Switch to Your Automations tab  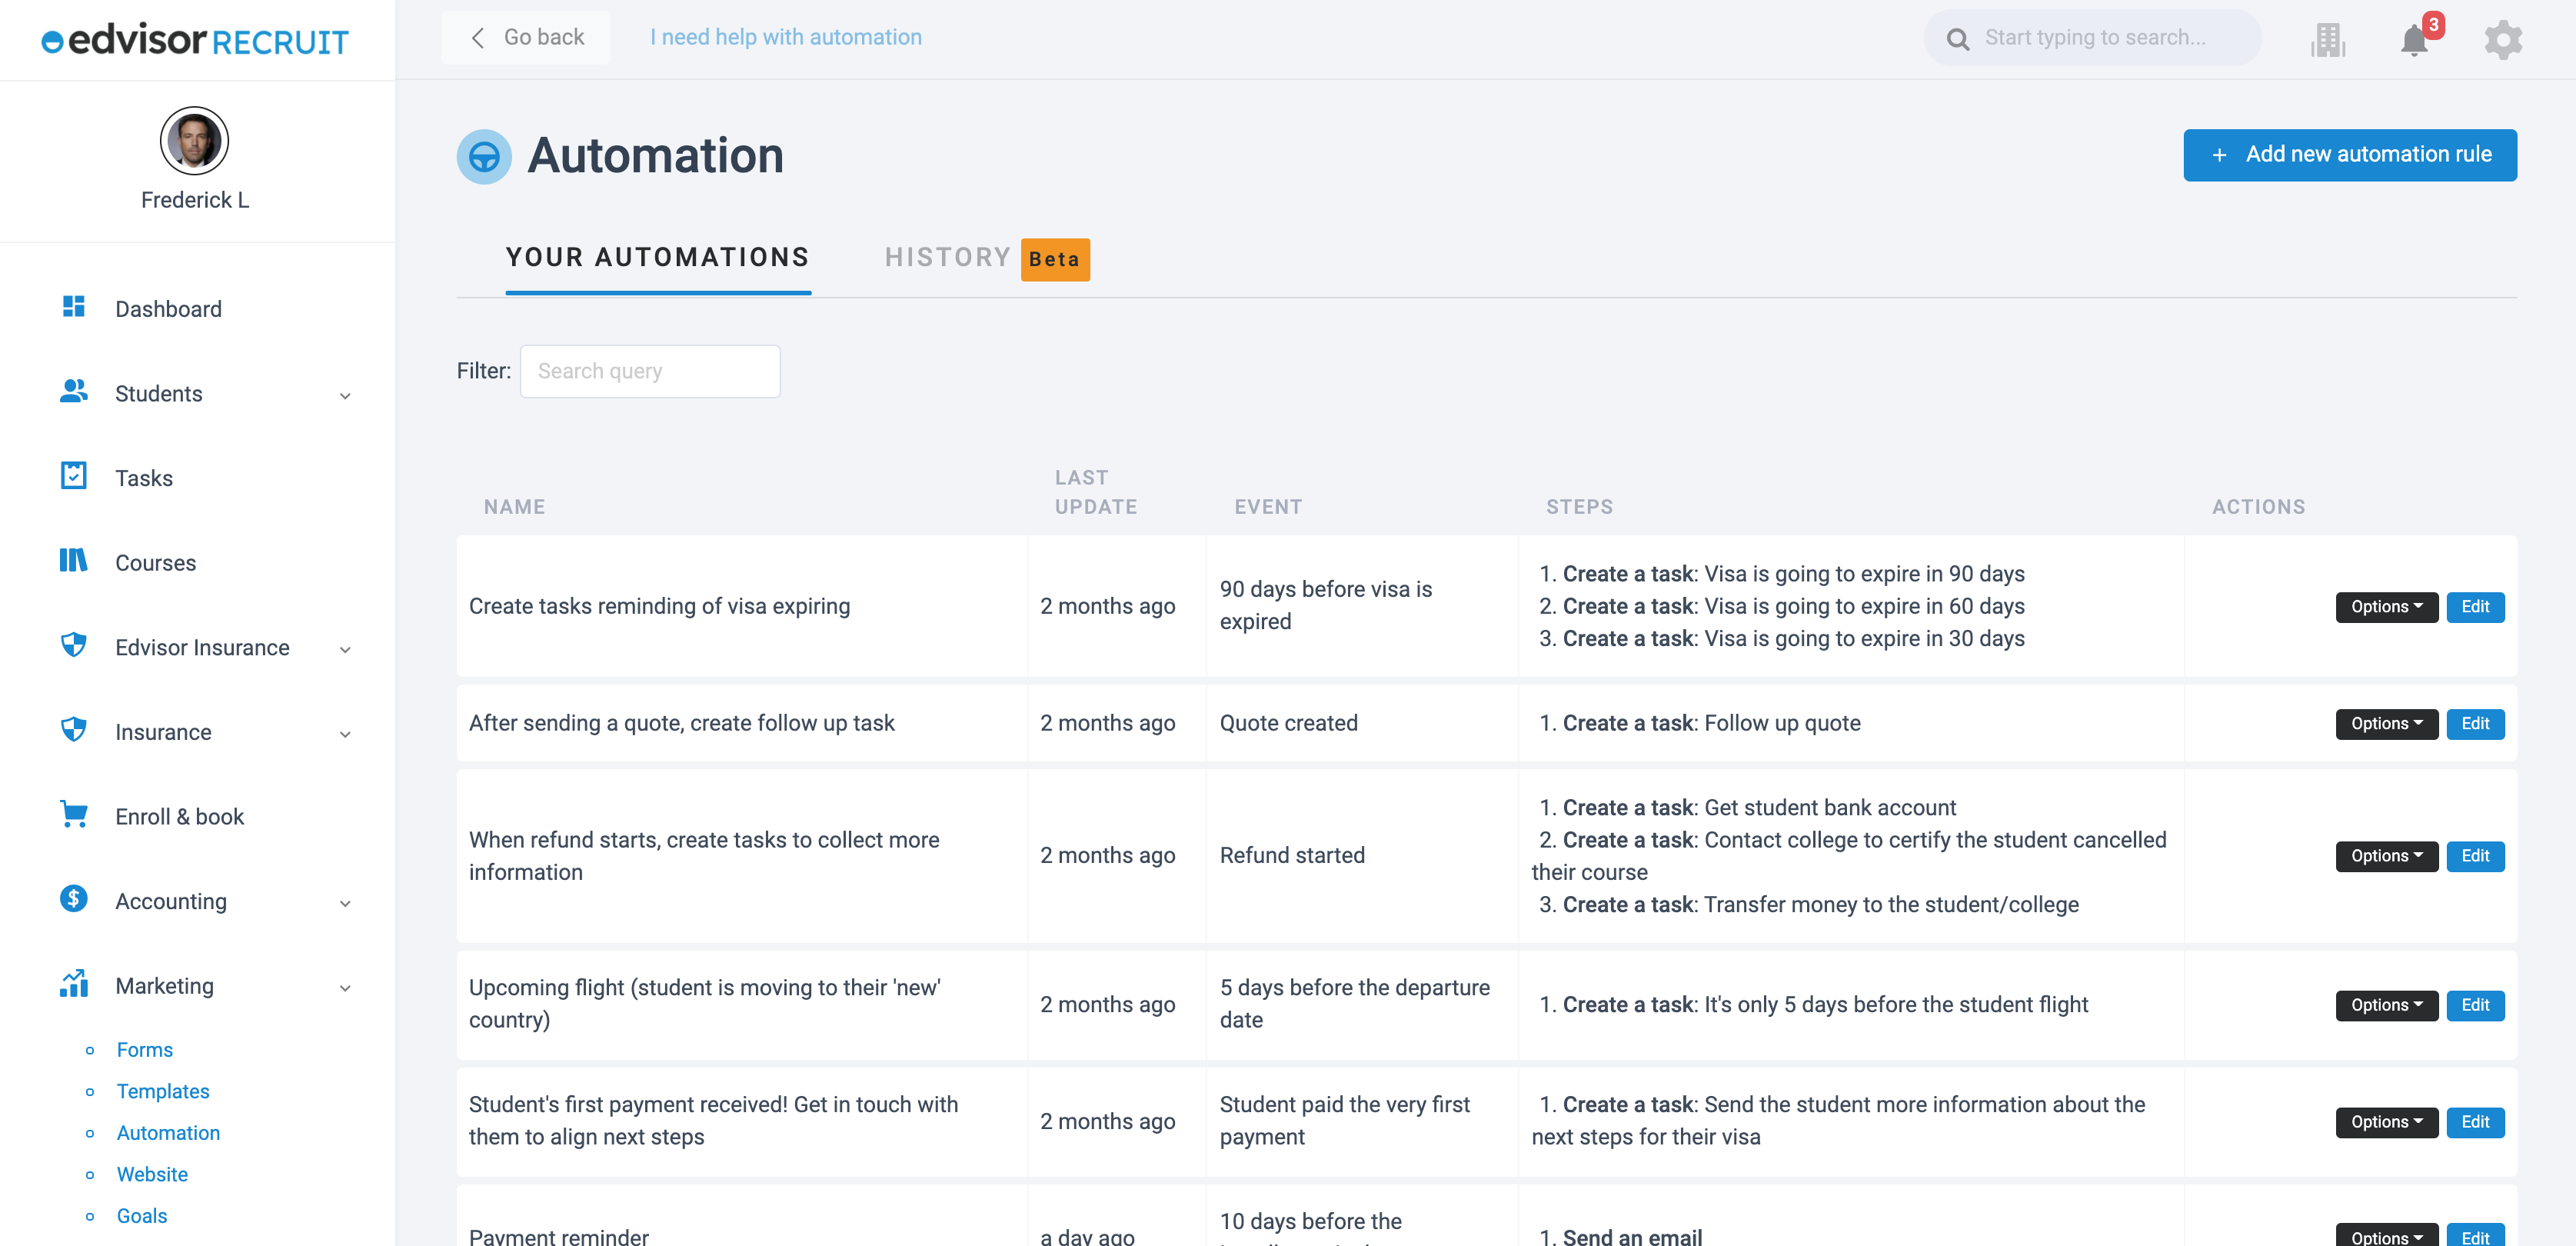pyautogui.click(x=658, y=258)
